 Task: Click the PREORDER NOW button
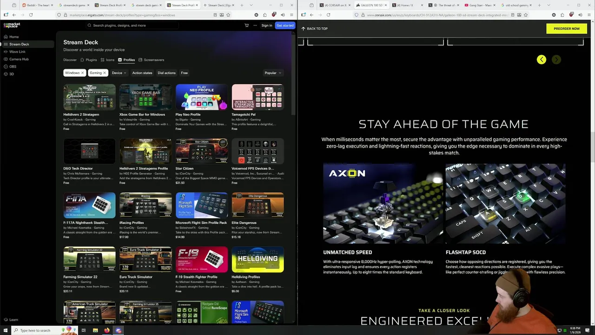pos(567,29)
